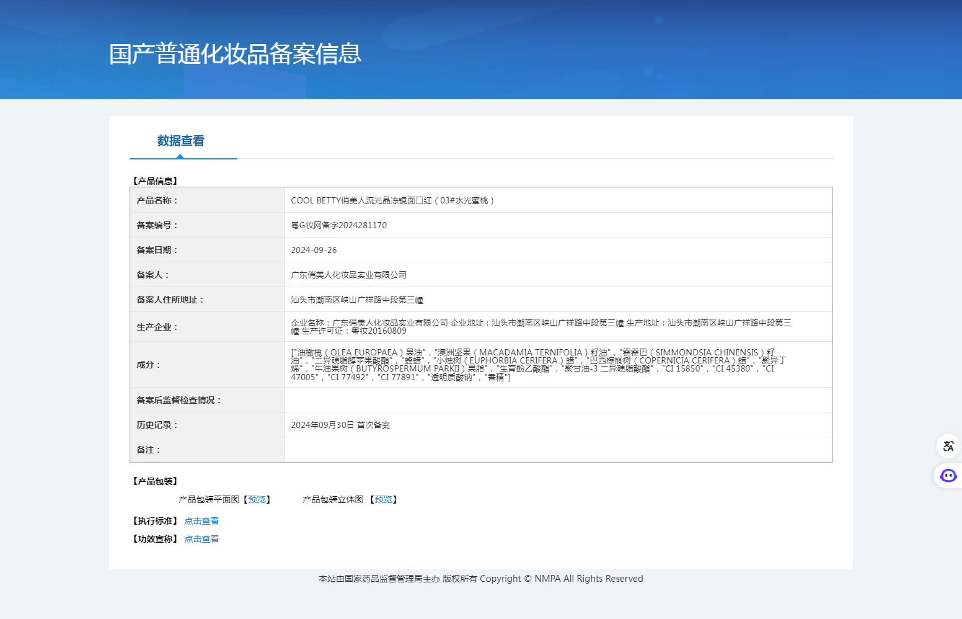Click the history record 2024年09月30日 首次备案

pyautogui.click(x=340, y=425)
